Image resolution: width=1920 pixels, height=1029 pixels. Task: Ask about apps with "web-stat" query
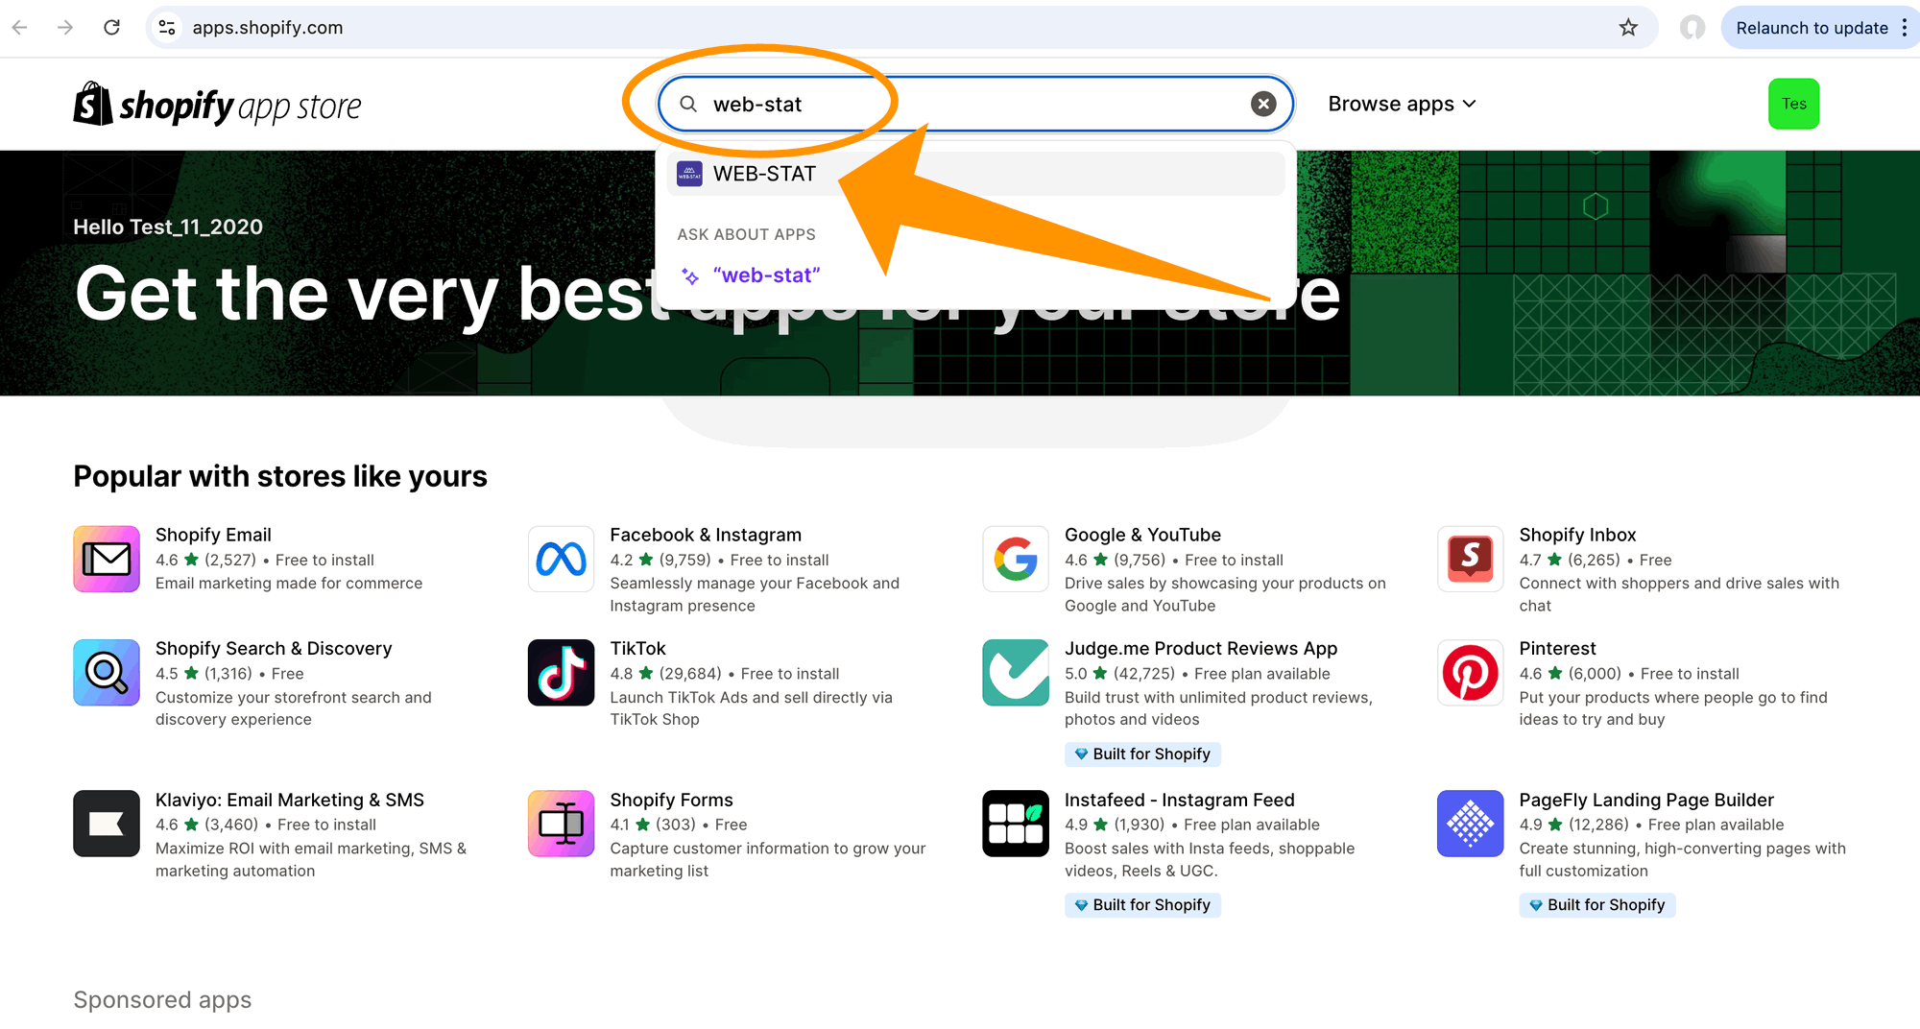pos(766,275)
